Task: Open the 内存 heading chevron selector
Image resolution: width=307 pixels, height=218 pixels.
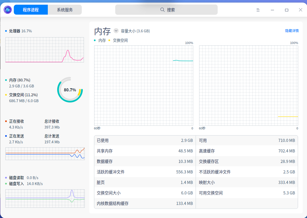Action: coord(116,31)
